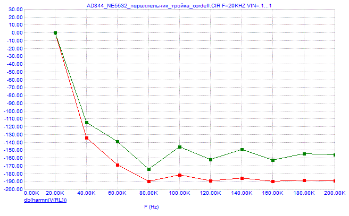This screenshot has width=349, height=216.
Task: Click the 80.00K x-axis label
Action: 148,193
